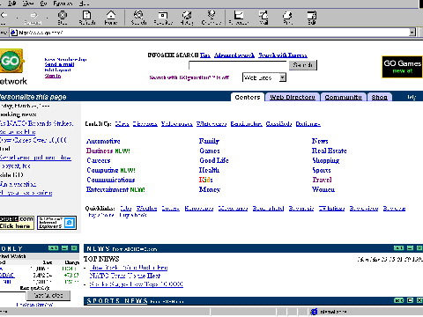The height and width of the screenshot is (317, 423).
Task: Open the Help menu
Action: pos(84,4)
